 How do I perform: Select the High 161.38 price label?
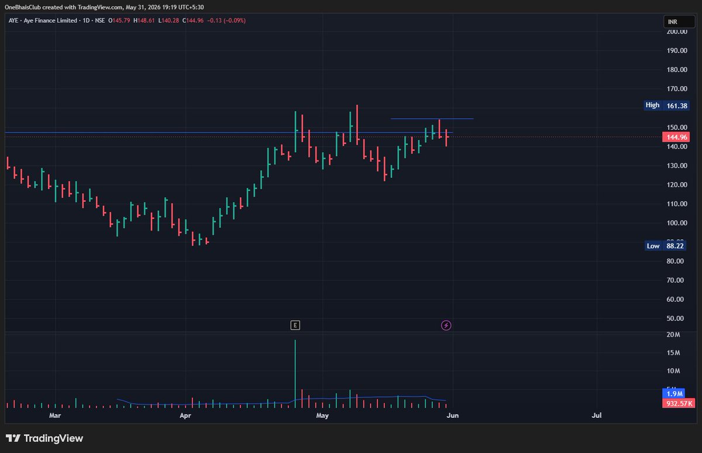(x=666, y=105)
